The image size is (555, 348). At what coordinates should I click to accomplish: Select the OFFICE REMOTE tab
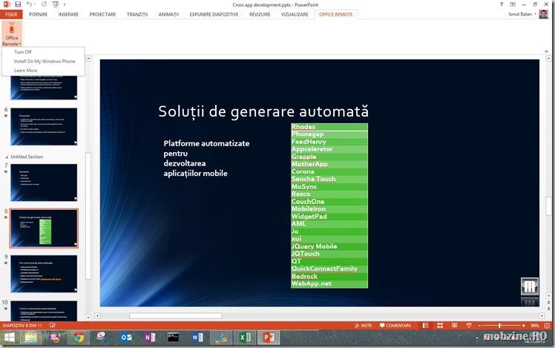pos(336,14)
